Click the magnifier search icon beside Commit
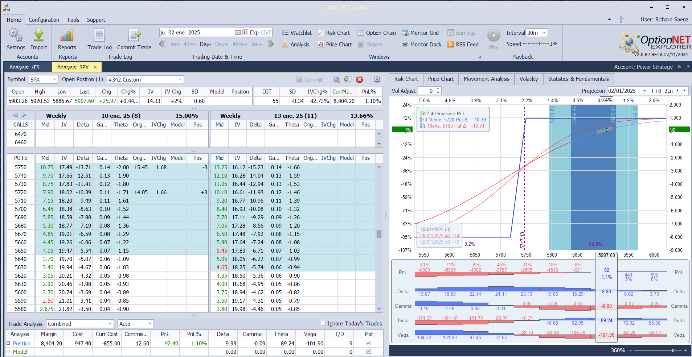 click(x=336, y=79)
